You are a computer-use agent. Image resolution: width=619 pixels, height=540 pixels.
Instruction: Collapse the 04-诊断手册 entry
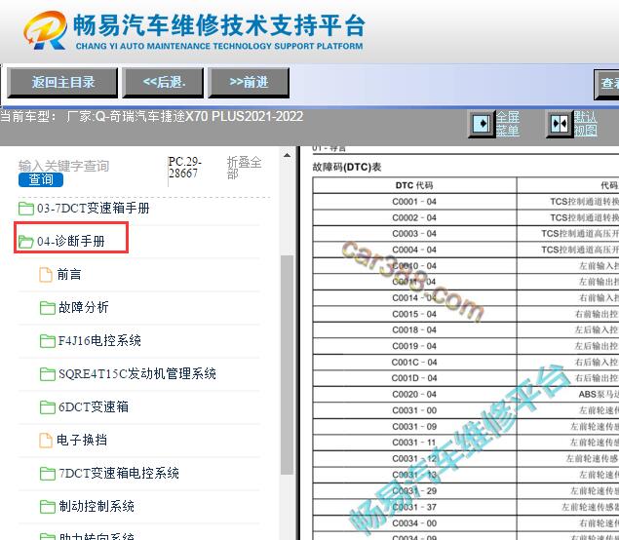pos(71,241)
